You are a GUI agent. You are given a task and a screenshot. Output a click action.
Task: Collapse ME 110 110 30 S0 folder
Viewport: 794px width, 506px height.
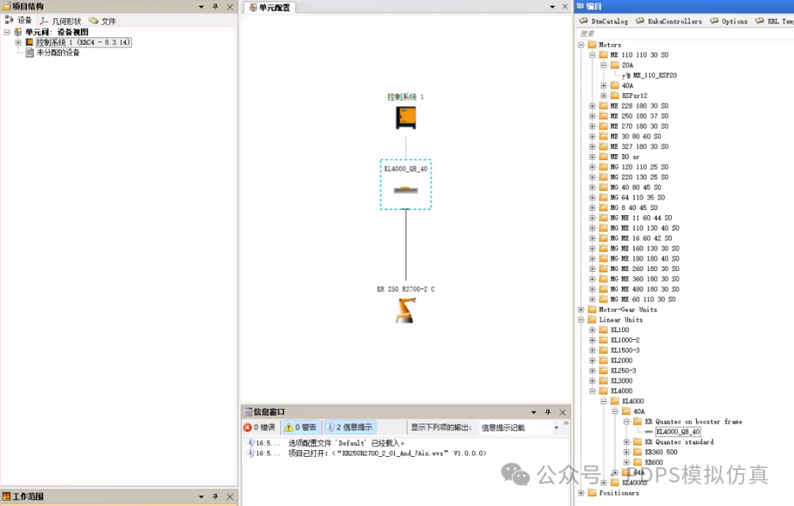(593, 55)
